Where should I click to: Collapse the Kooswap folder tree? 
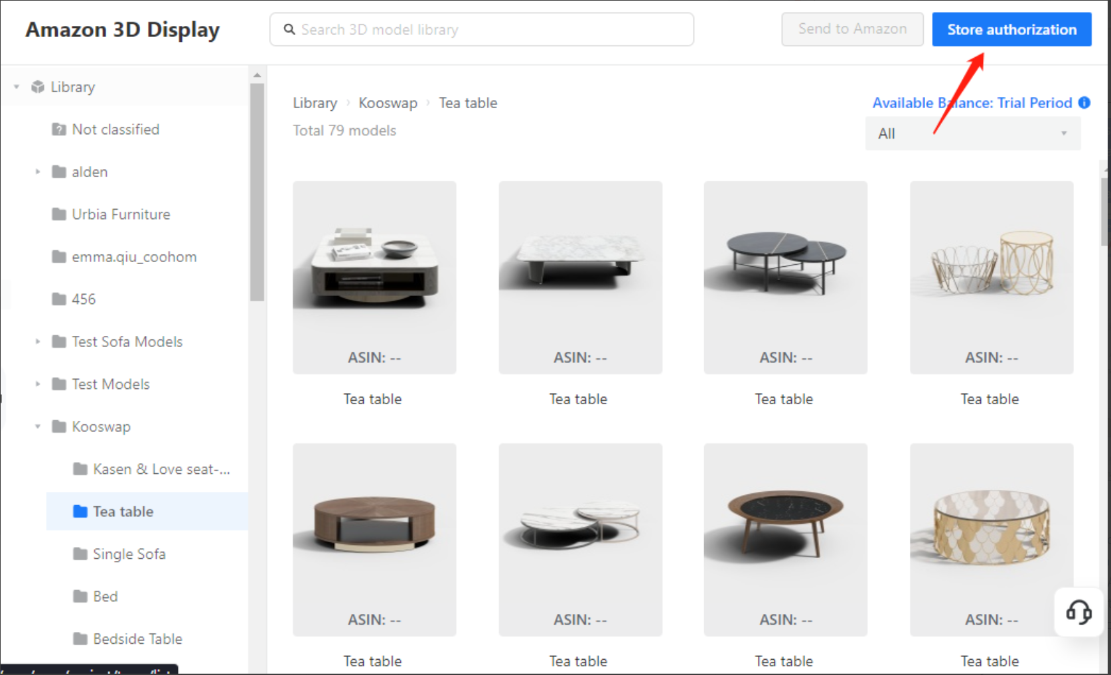[38, 427]
